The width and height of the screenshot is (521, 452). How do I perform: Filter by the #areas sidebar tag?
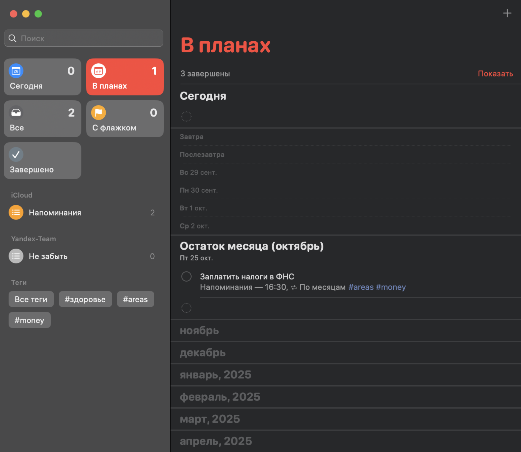pos(136,299)
